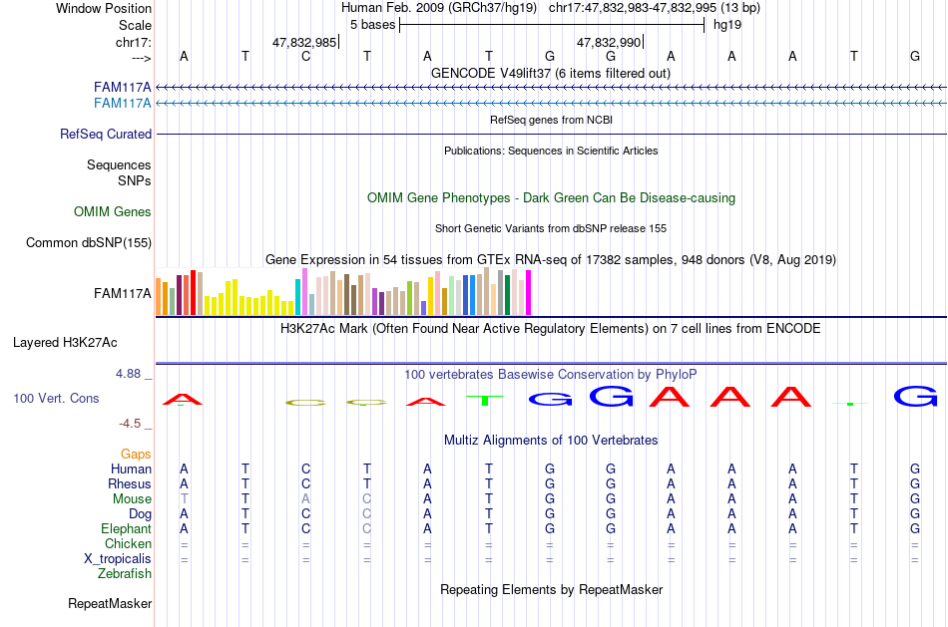Open Multiz Alignments of 100 Vertebrates title
Screen dimensions: 948x627
coord(551,441)
